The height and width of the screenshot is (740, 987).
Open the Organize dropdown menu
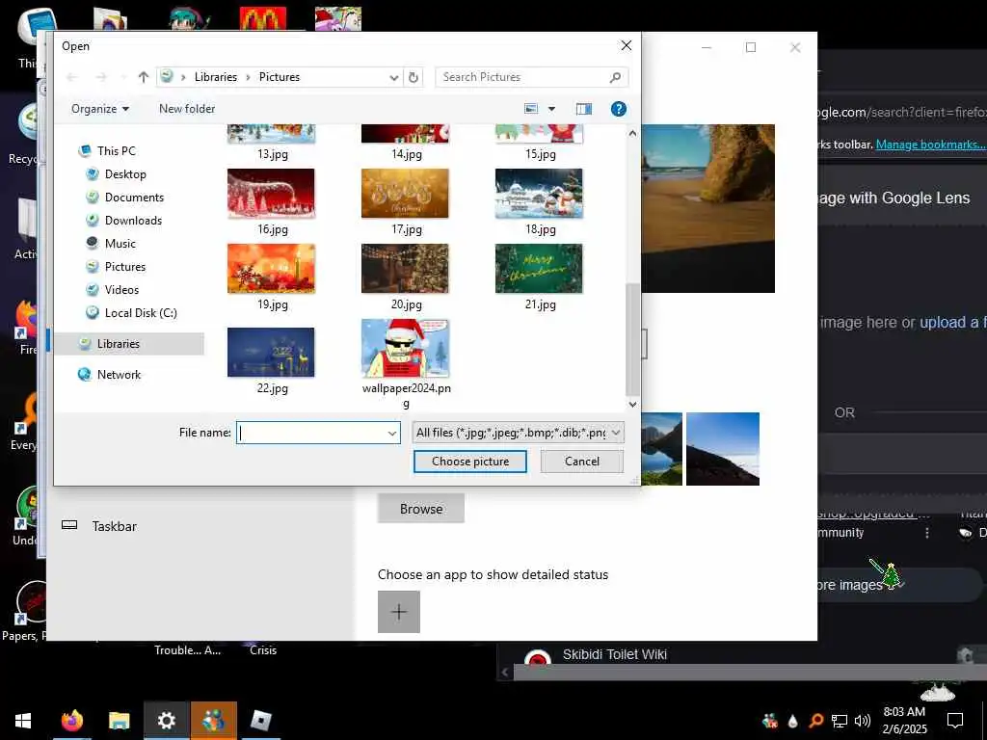tap(100, 109)
